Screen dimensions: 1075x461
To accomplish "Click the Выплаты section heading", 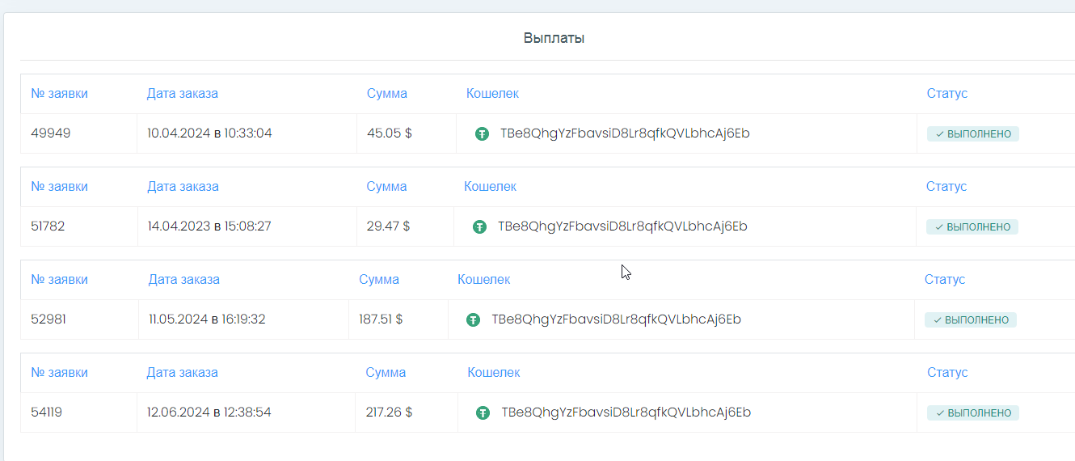I will (554, 38).
